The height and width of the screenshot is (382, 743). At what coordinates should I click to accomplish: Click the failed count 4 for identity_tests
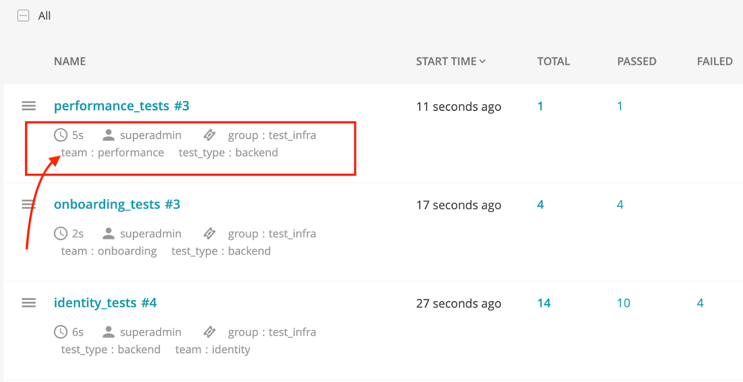click(x=700, y=303)
